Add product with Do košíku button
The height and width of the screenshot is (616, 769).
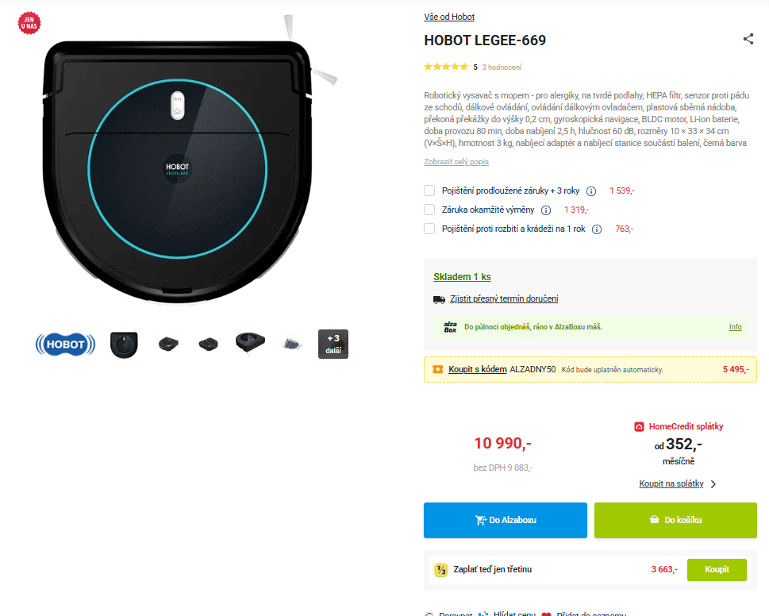coord(675,520)
